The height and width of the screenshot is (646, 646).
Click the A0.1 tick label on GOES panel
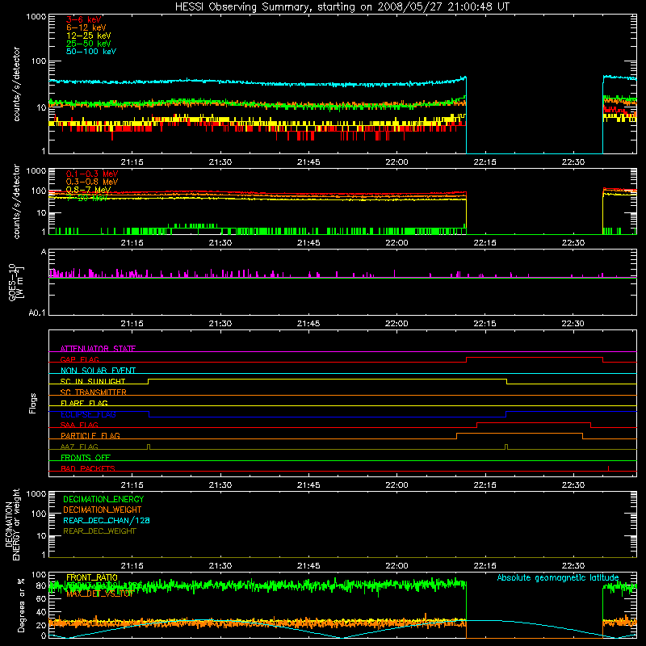point(37,313)
